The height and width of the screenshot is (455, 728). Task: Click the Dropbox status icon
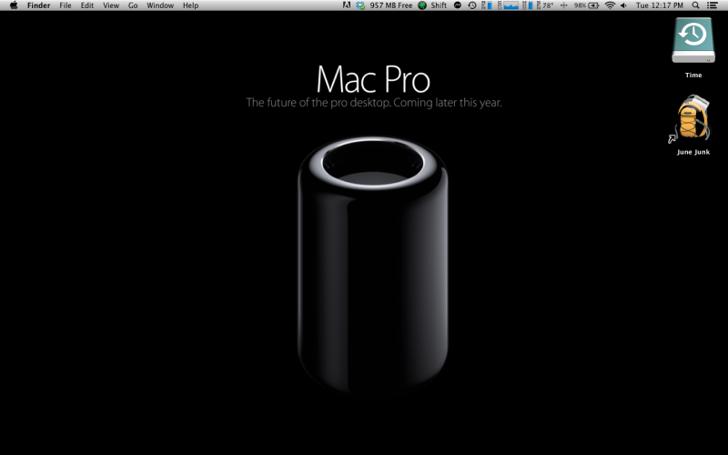tap(360, 5)
